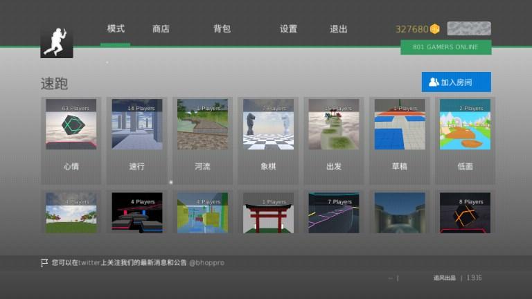532x299 pixels.
Task: Open the red torii gate map
Action: point(268,213)
